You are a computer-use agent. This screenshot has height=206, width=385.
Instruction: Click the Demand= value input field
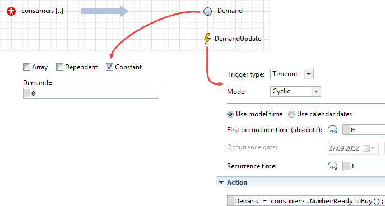click(91, 93)
